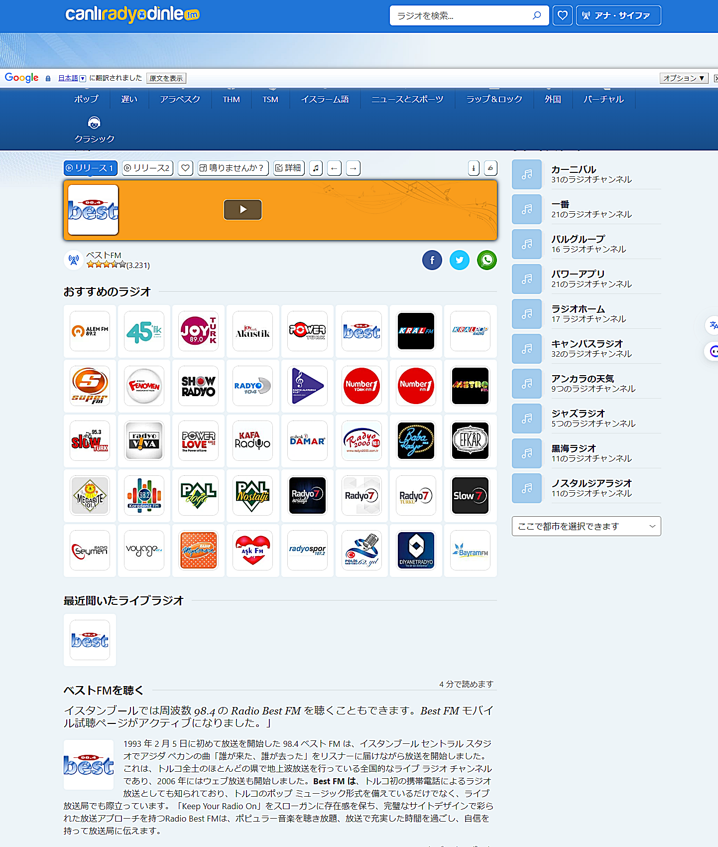Open Diyanet Radyo station
Screen dimensions: 718x847
pyautogui.click(x=416, y=551)
